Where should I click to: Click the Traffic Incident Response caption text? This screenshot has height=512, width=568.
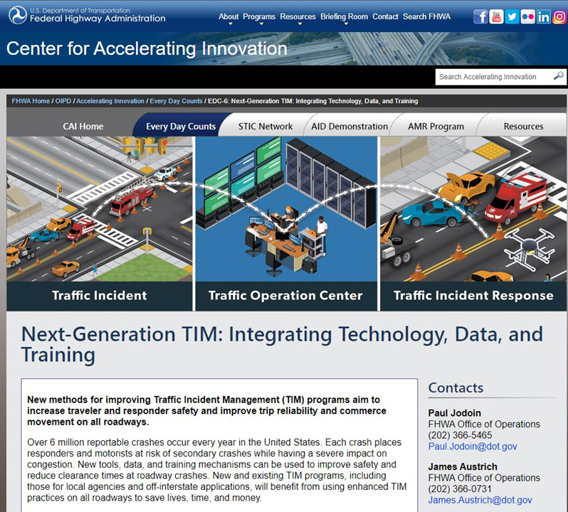(x=473, y=295)
